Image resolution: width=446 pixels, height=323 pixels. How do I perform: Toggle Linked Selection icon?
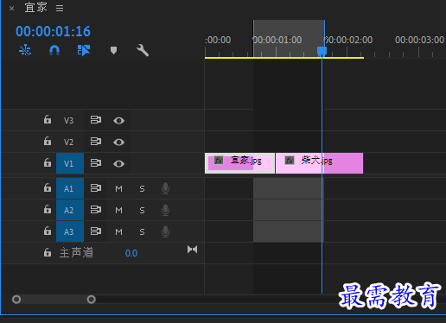coord(84,50)
